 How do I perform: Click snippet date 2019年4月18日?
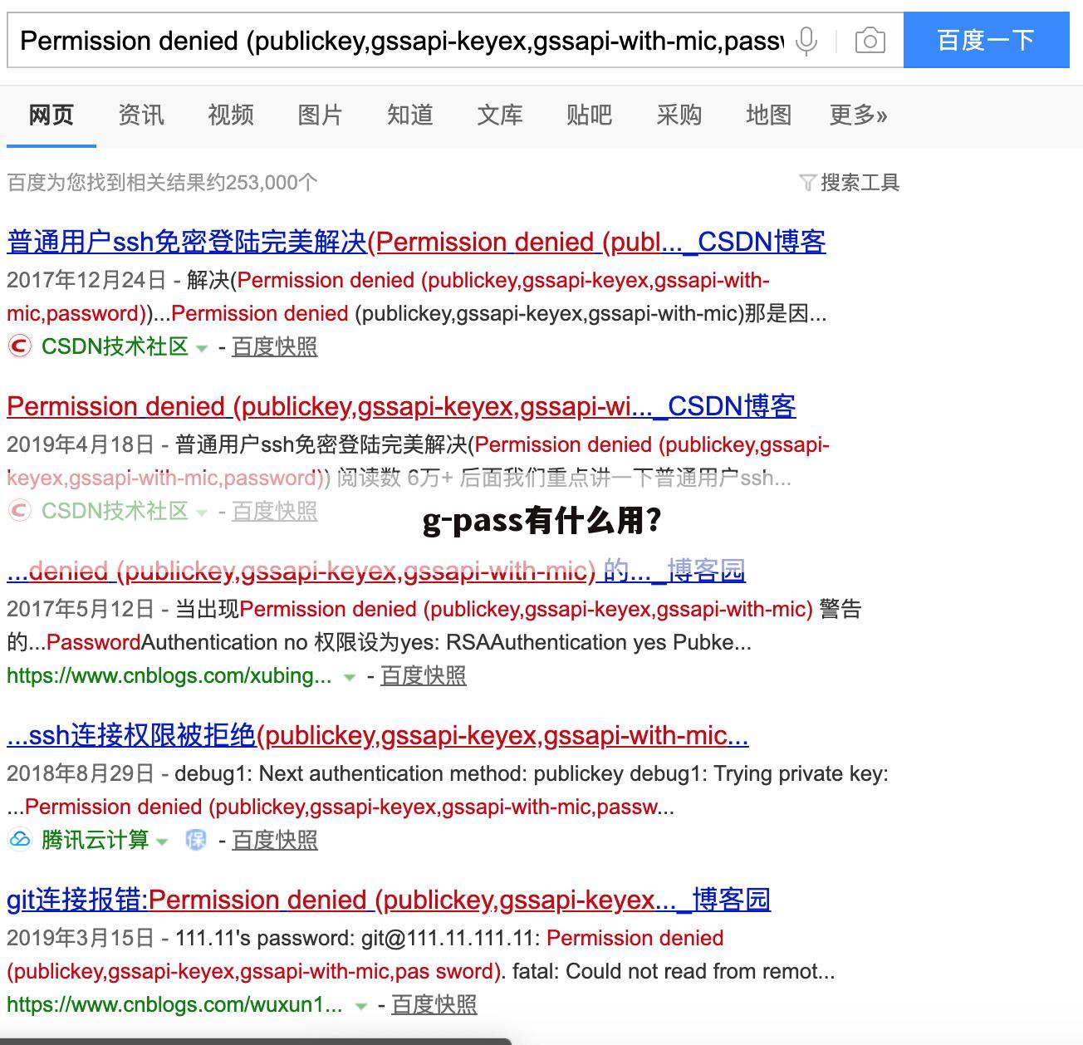[81, 444]
